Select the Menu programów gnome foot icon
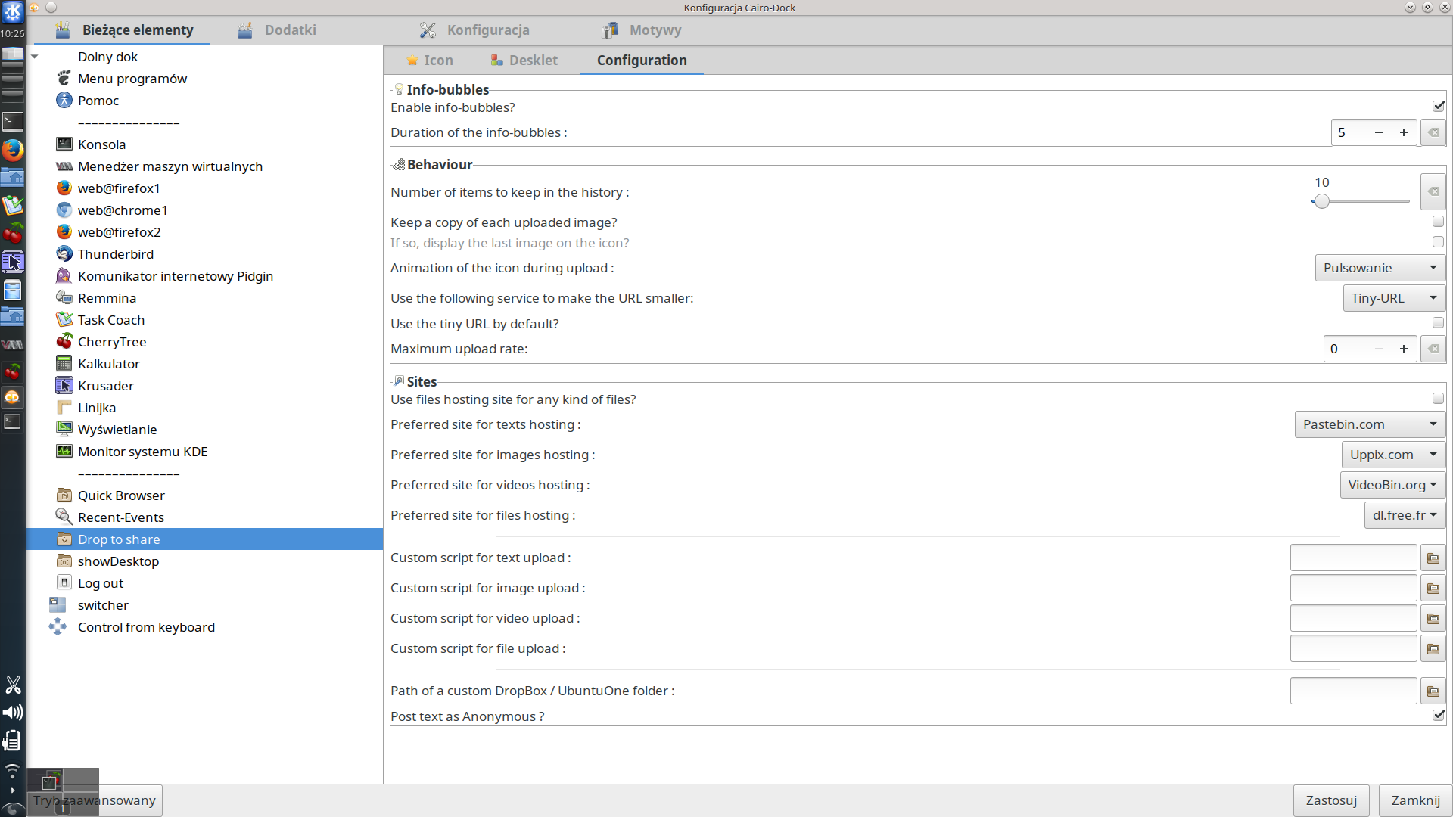This screenshot has width=1453, height=817. click(64, 78)
